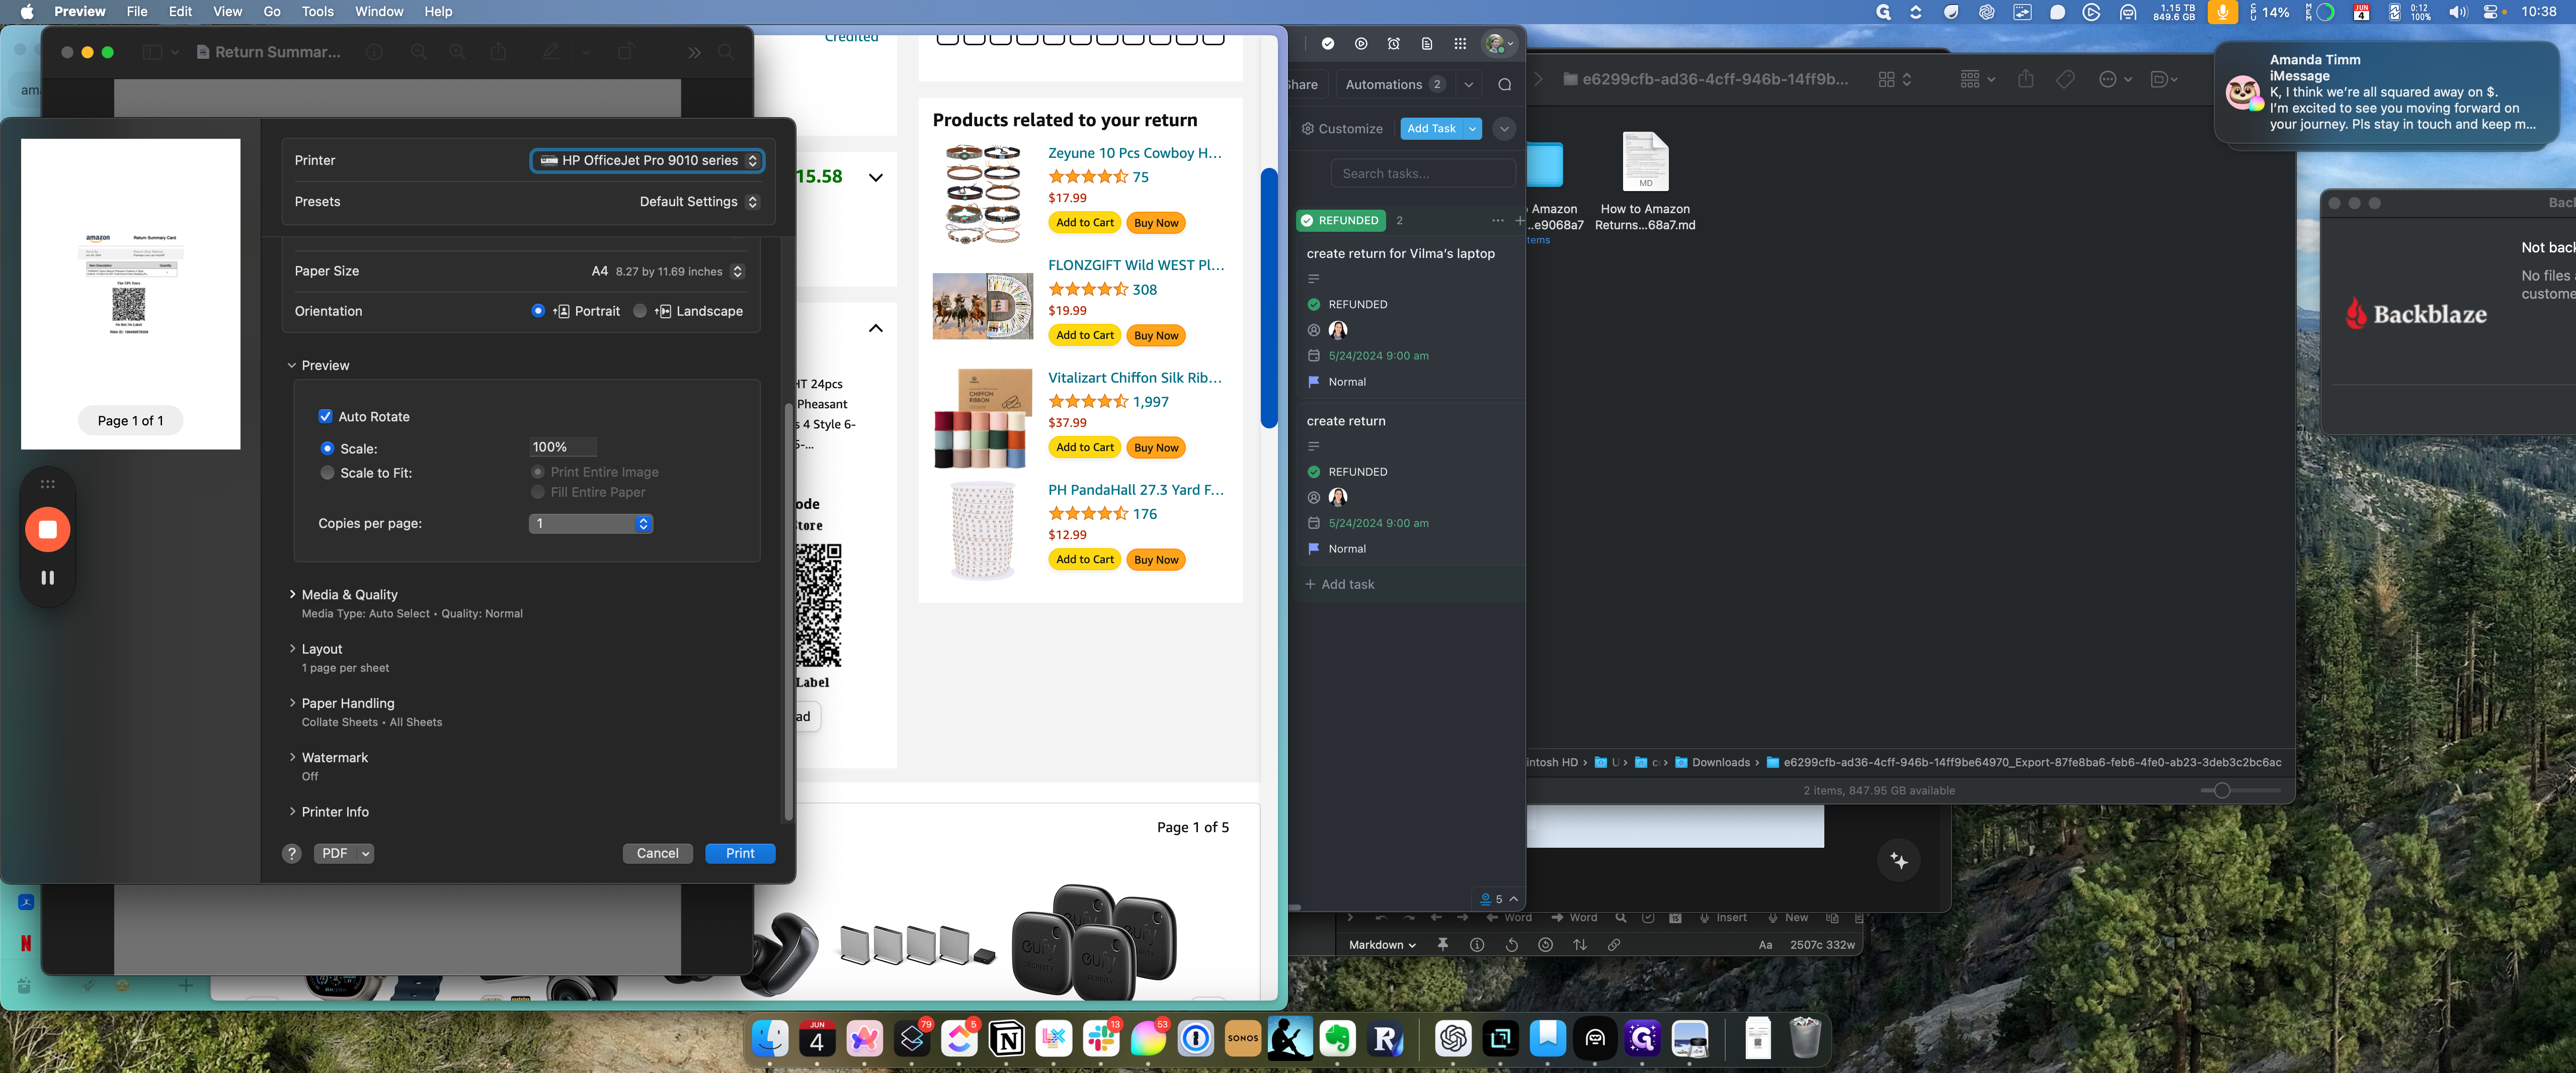Open Finder from the dock
Image resolution: width=2576 pixels, height=1073 pixels.
point(770,1039)
